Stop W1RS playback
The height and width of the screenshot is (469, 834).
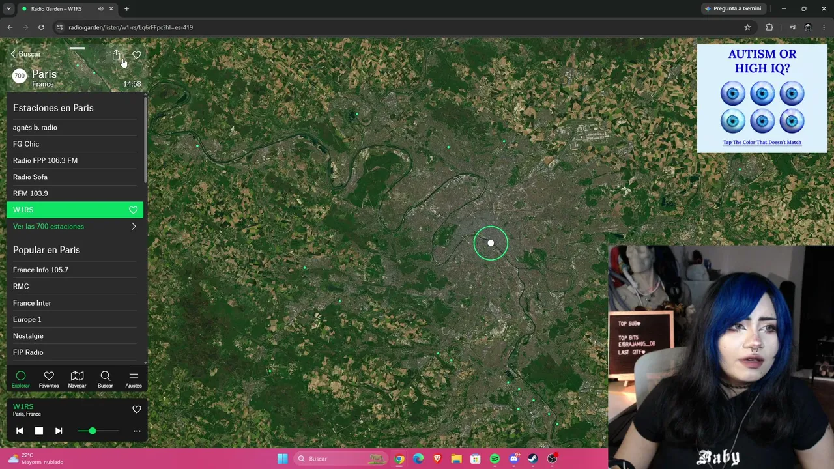point(39,431)
